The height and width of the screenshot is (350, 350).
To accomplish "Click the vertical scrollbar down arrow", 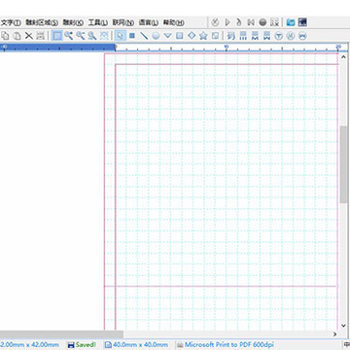I will [x=343, y=326].
